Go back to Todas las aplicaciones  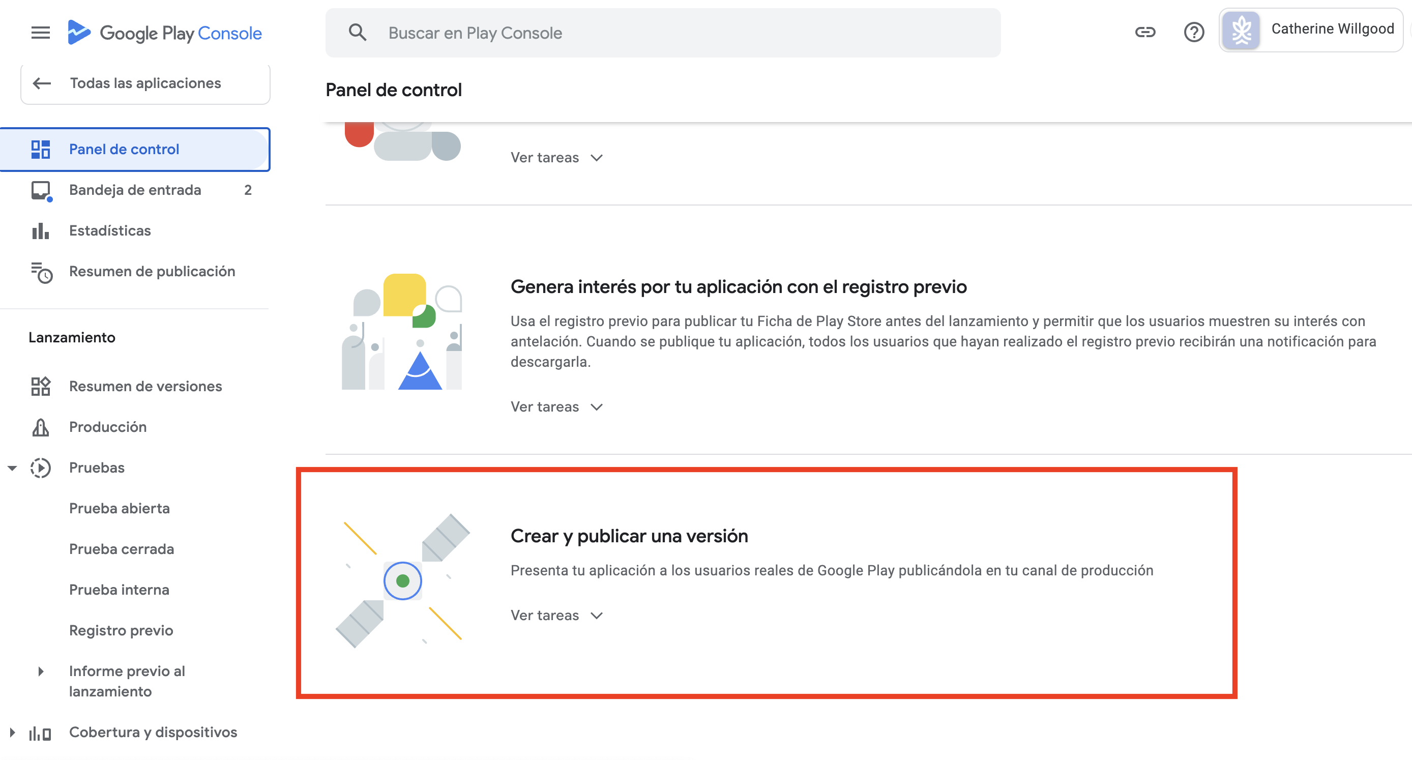point(145,83)
